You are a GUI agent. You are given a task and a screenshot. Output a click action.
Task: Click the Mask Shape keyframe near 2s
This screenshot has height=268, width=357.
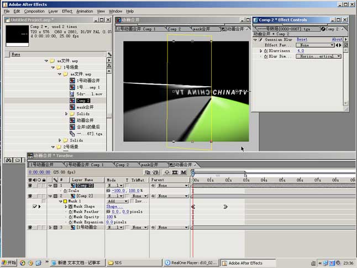[x=225, y=207]
